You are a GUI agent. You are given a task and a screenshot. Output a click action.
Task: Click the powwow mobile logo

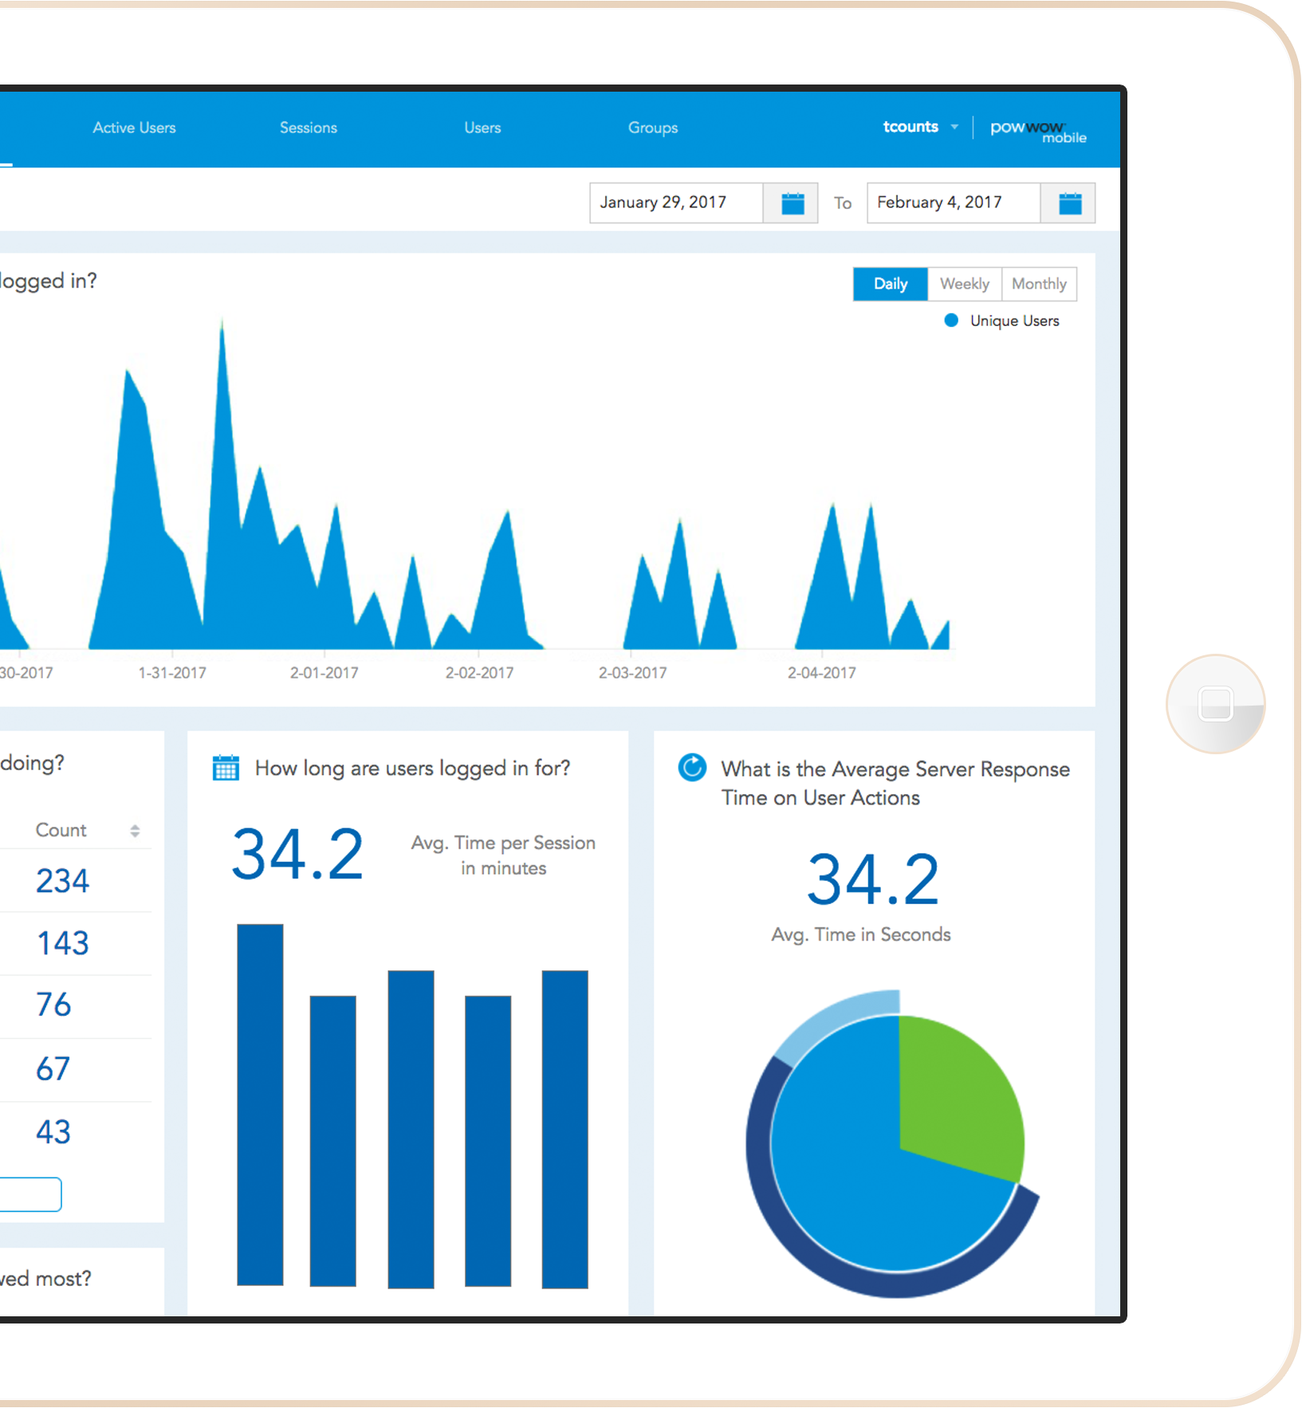tap(1037, 131)
